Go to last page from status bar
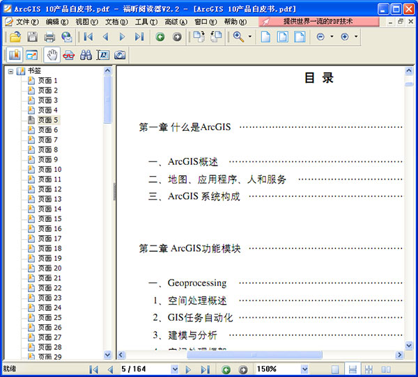The image size is (418, 377). [206, 369]
